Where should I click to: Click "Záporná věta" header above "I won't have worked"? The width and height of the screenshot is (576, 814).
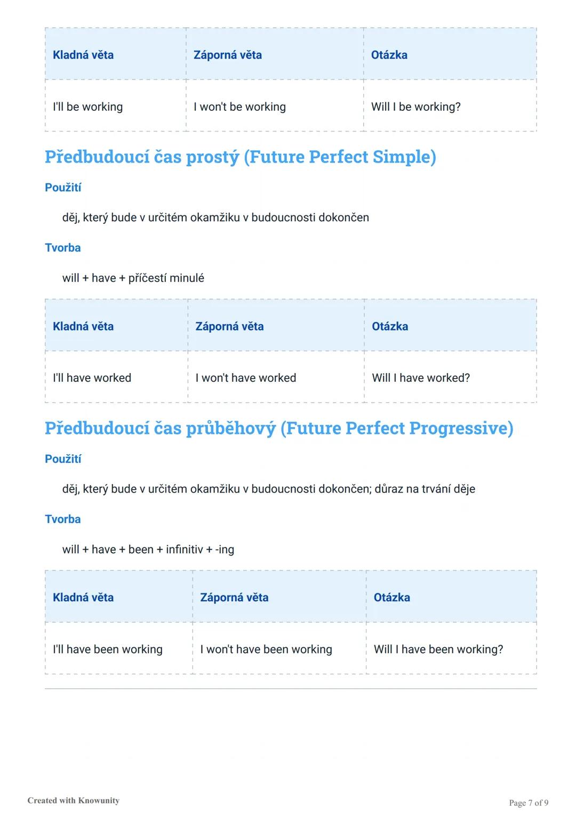point(229,326)
